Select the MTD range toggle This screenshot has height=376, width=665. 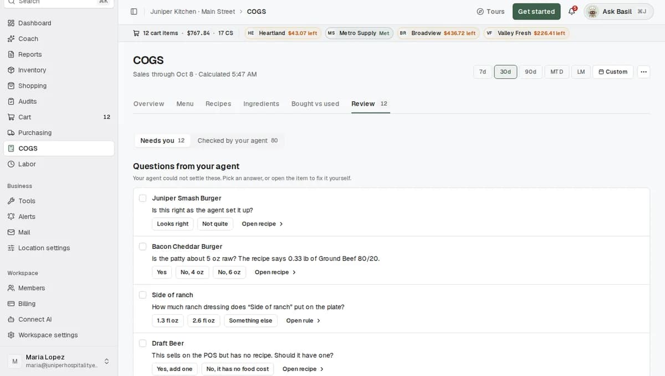coord(557,72)
